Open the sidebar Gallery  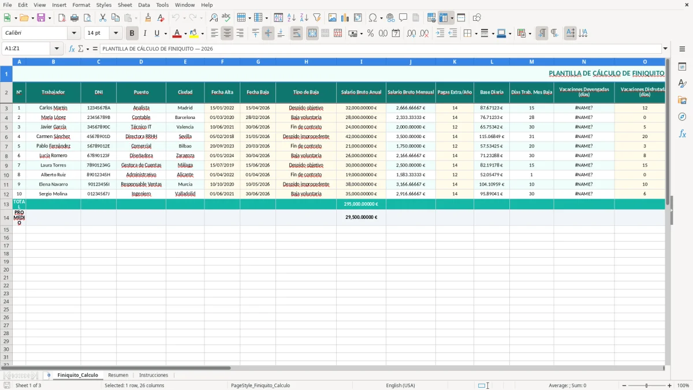coord(682,101)
